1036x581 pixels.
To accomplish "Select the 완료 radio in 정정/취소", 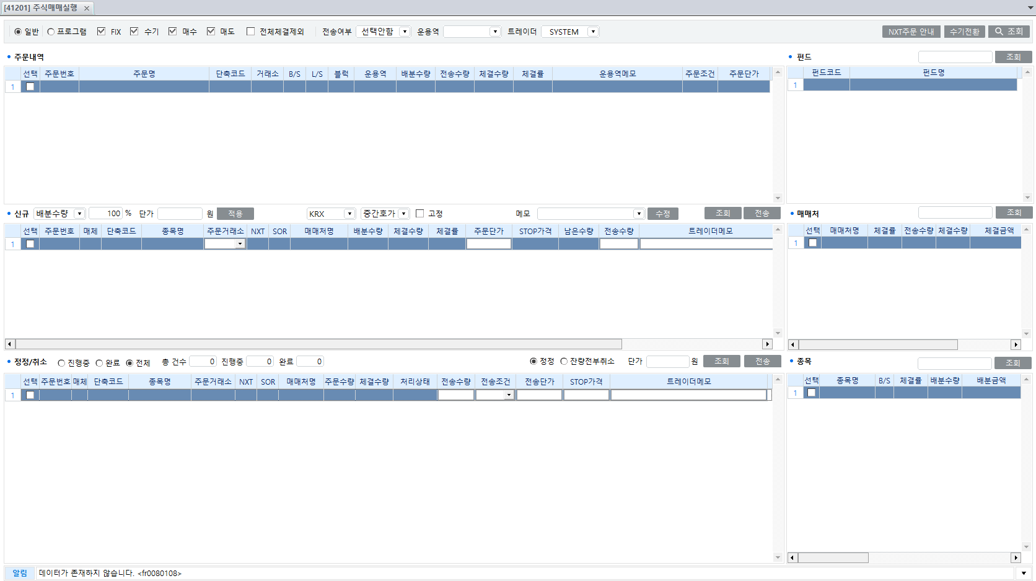I will (99, 363).
